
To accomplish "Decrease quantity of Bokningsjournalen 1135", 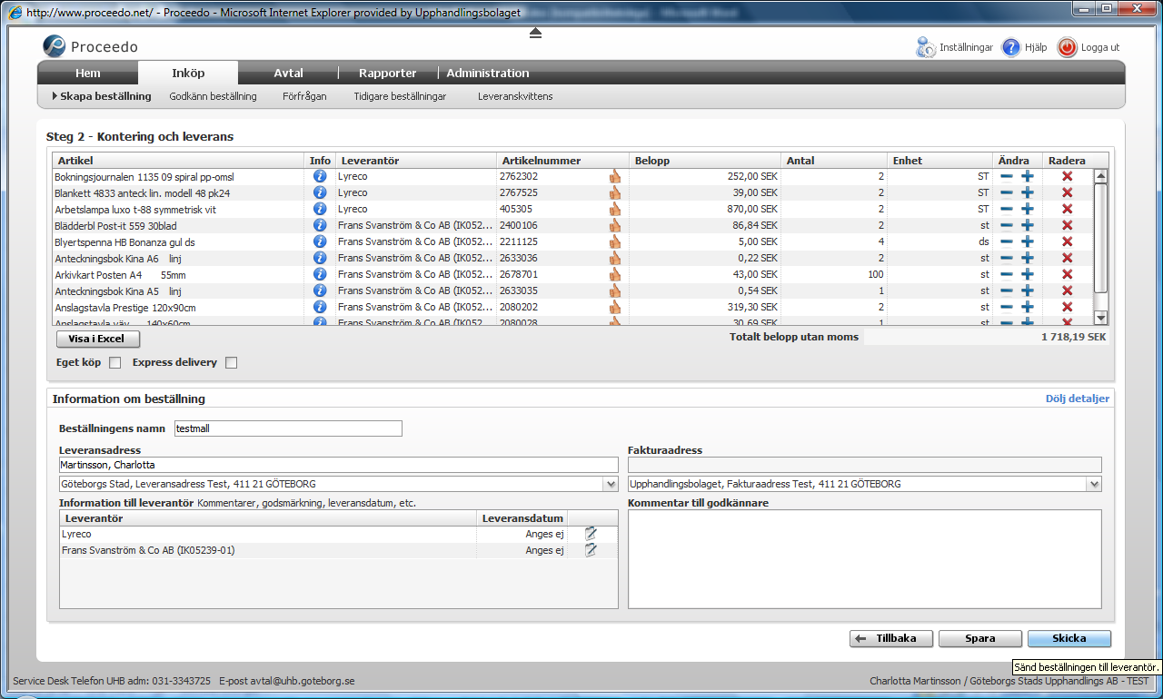I will pos(1007,176).
